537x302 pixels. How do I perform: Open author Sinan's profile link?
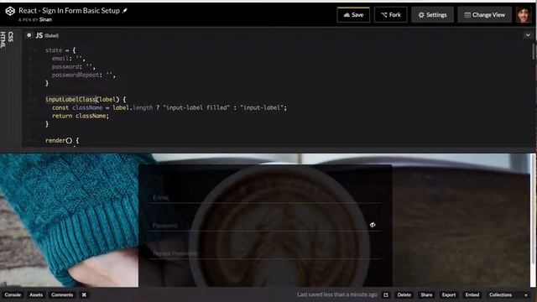click(x=45, y=19)
